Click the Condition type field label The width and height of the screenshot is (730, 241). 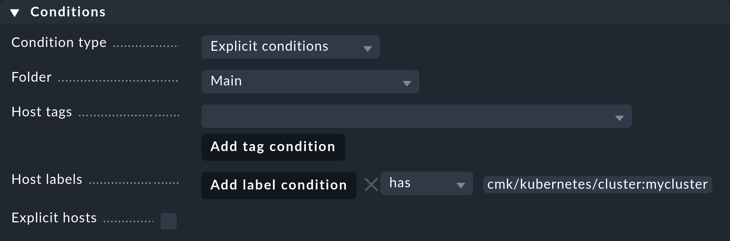[59, 42]
